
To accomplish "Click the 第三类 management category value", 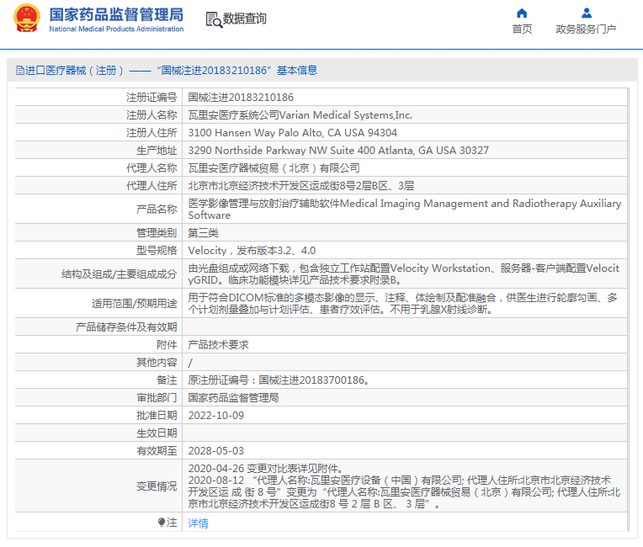I will pos(203,232).
